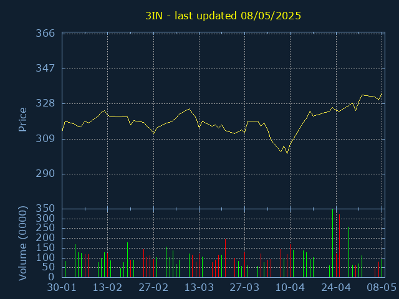Click the 13-03 date label
Image resolution: width=399 pixels, height=299 pixels.
coord(199,288)
